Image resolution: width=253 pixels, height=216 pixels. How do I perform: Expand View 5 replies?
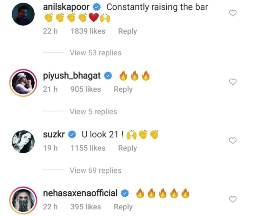[93, 112]
